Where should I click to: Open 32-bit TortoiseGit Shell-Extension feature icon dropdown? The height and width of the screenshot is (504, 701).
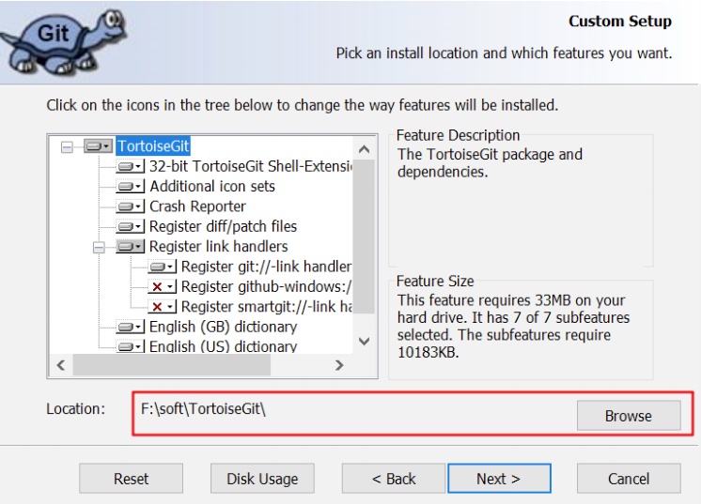point(130,166)
